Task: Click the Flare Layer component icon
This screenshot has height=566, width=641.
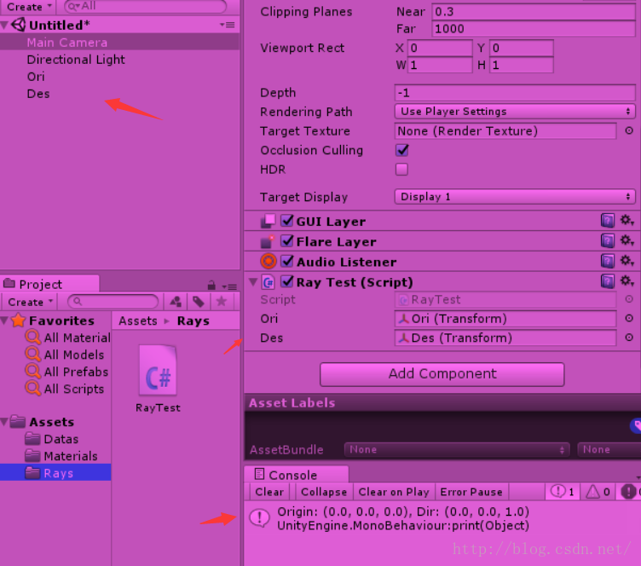Action: pyautogui.click(x=267, y=241)
